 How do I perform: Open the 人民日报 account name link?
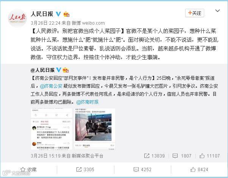pos(42,14)
